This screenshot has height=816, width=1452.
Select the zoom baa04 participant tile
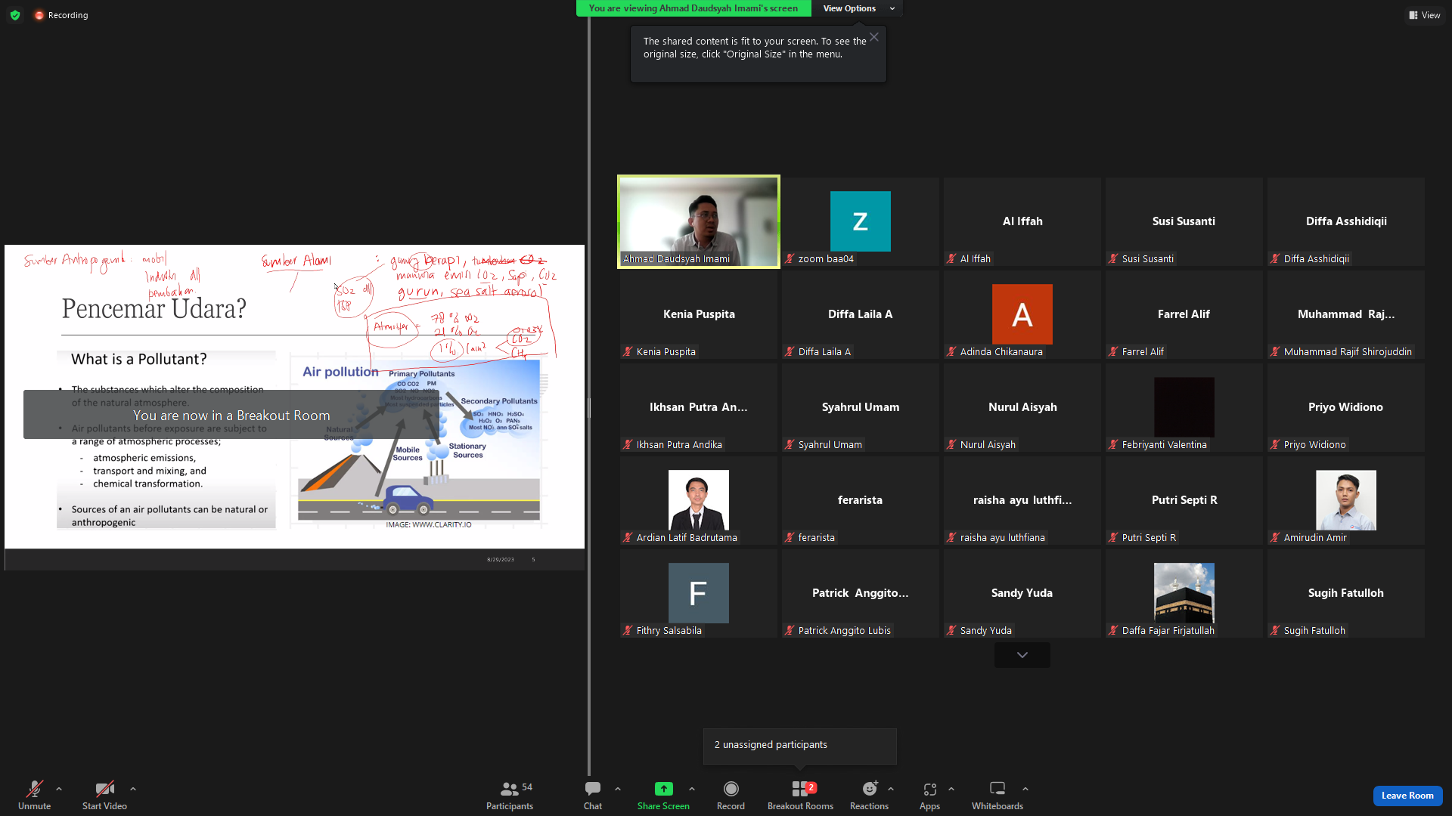point(860,222)
